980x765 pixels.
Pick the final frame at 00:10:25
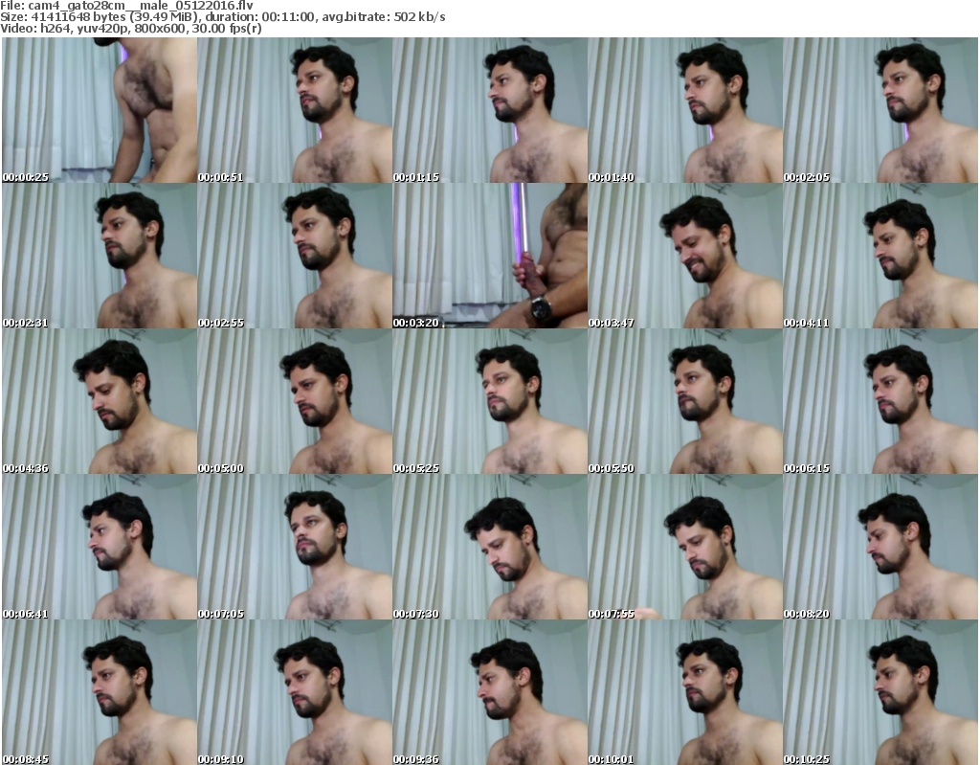[x=880, y=692]
